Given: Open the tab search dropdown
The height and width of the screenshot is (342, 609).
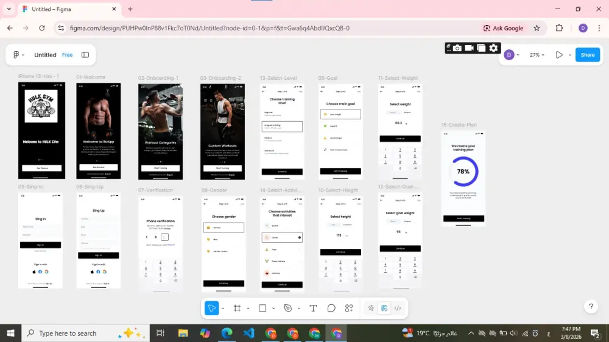Looking at the screenshot, I should click(9, 9).
